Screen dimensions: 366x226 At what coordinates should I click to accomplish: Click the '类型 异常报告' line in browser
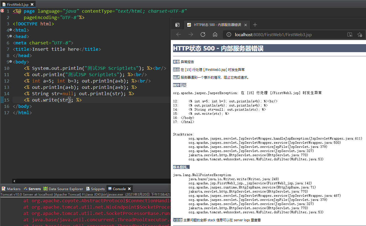click(x=184, y=62)
